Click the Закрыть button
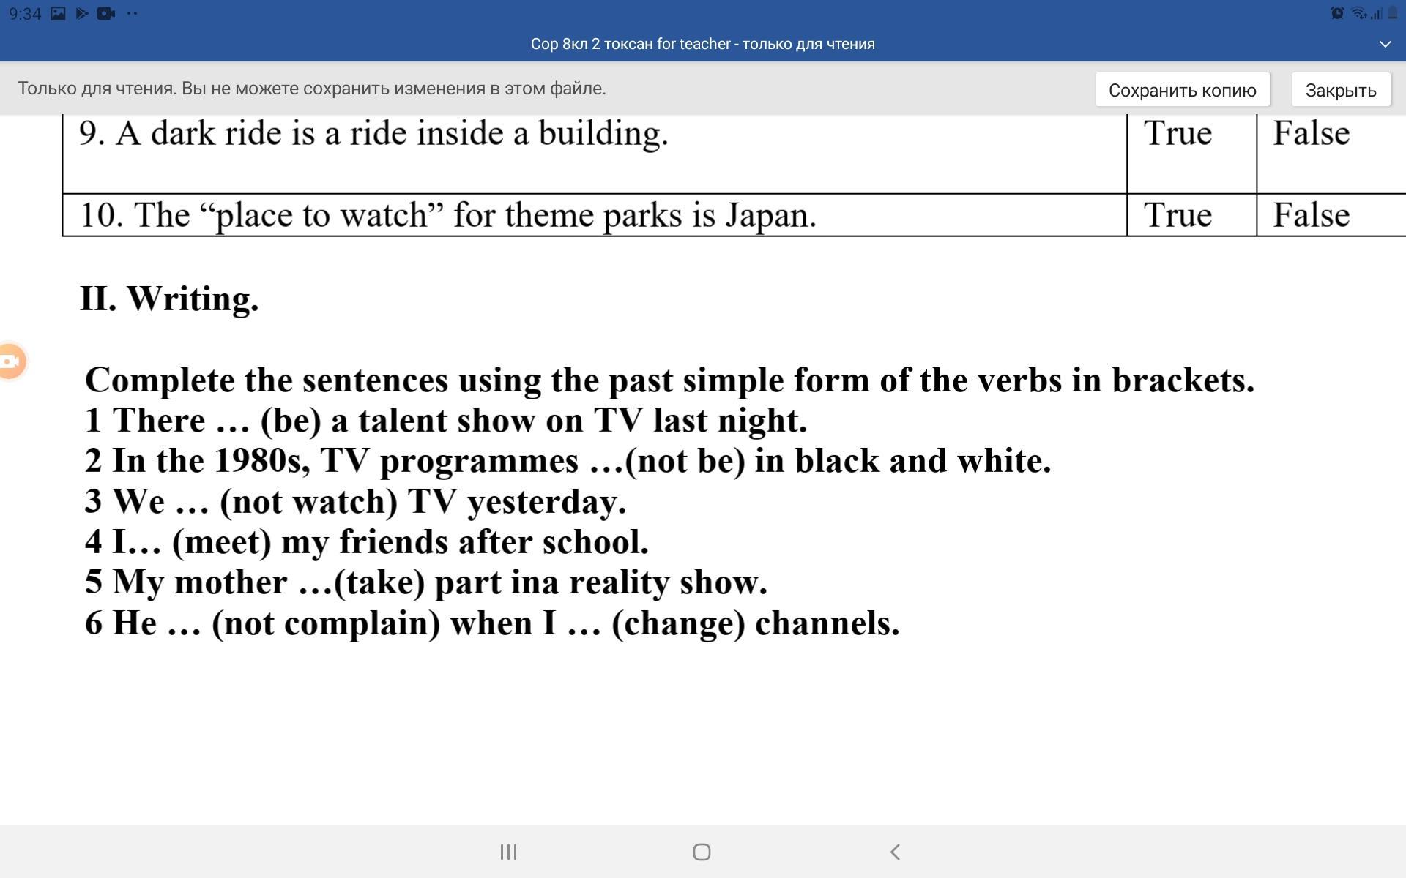 (x=1340, y=90)
